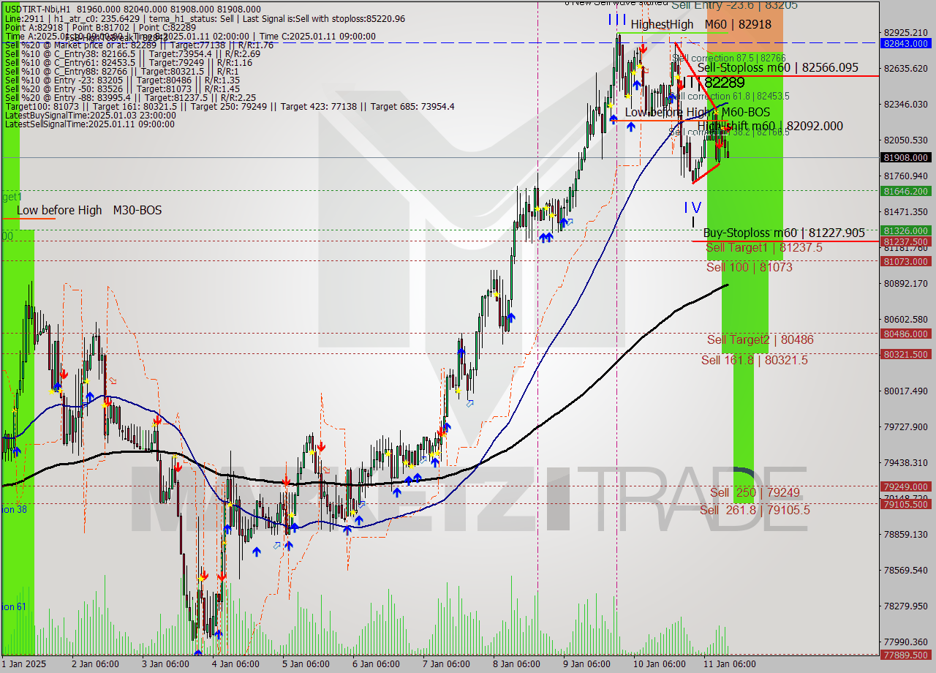Click the red price tag 81237.500
The height and width of the screenshot is (673, 936).
tap(907, 241)
